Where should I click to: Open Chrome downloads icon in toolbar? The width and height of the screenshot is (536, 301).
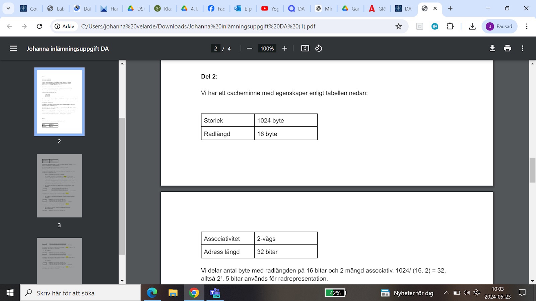tap(472, 26)
